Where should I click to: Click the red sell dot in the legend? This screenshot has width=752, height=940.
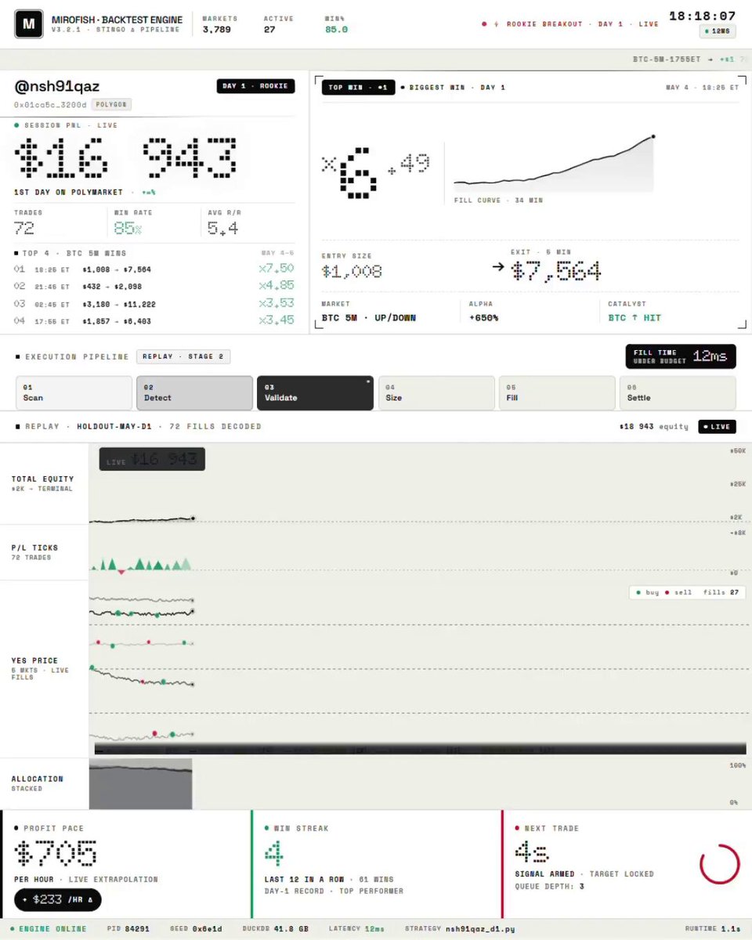click(x=667, y=593)
